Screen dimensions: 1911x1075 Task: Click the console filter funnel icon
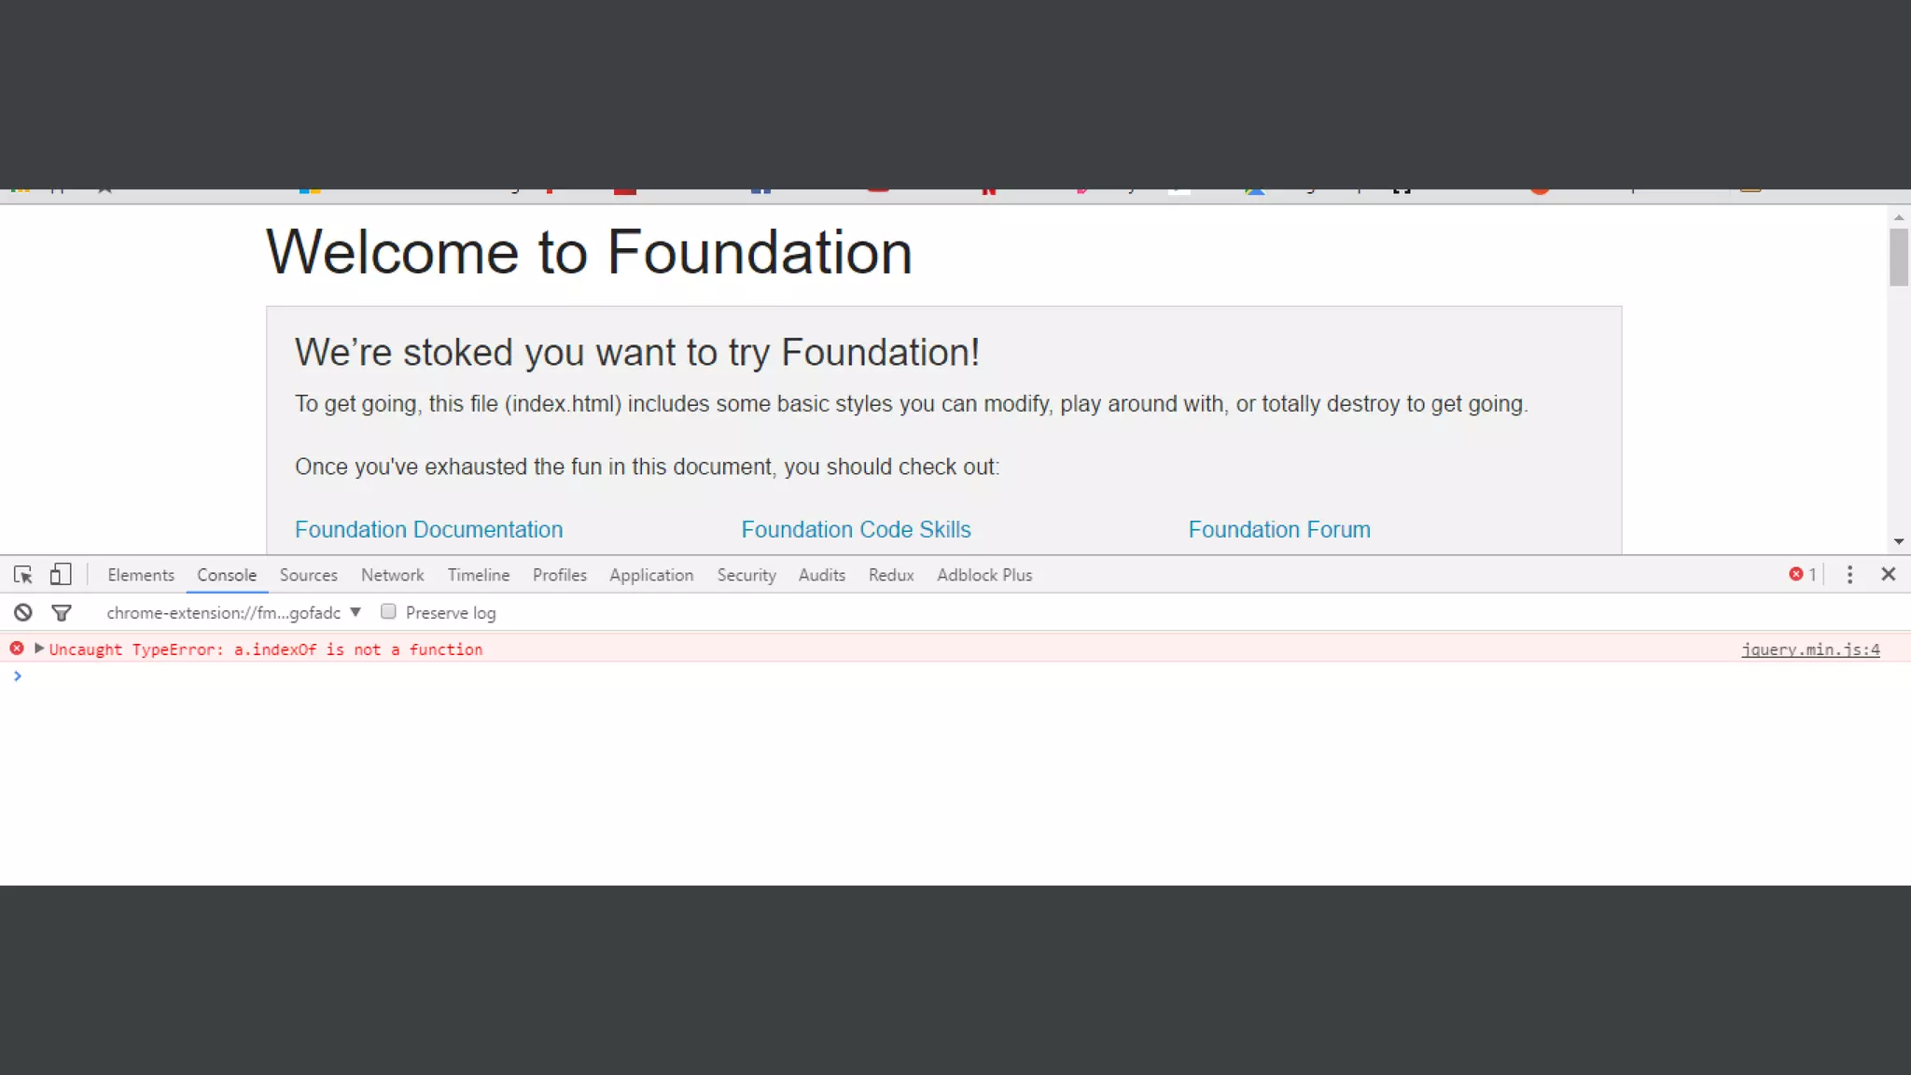pos(62,613)
